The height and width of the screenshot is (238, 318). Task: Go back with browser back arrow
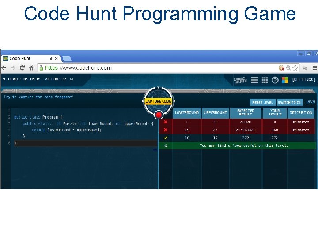4,68
